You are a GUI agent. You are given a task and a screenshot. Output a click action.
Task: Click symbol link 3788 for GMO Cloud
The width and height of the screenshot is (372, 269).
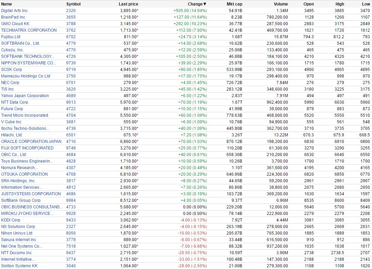71,24
